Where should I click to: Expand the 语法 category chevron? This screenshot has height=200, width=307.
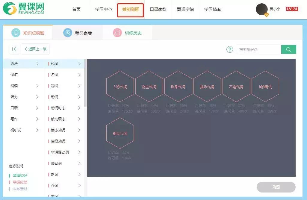click(37, 63)
